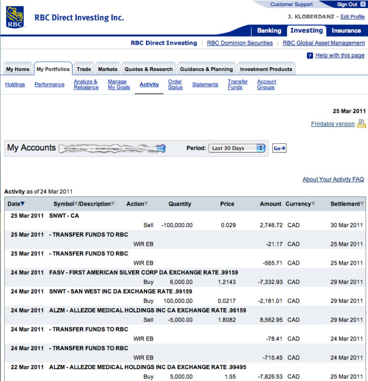The image size is (368, 381).
Task: Click the amount -7,332.93
Action: (270, 282)
